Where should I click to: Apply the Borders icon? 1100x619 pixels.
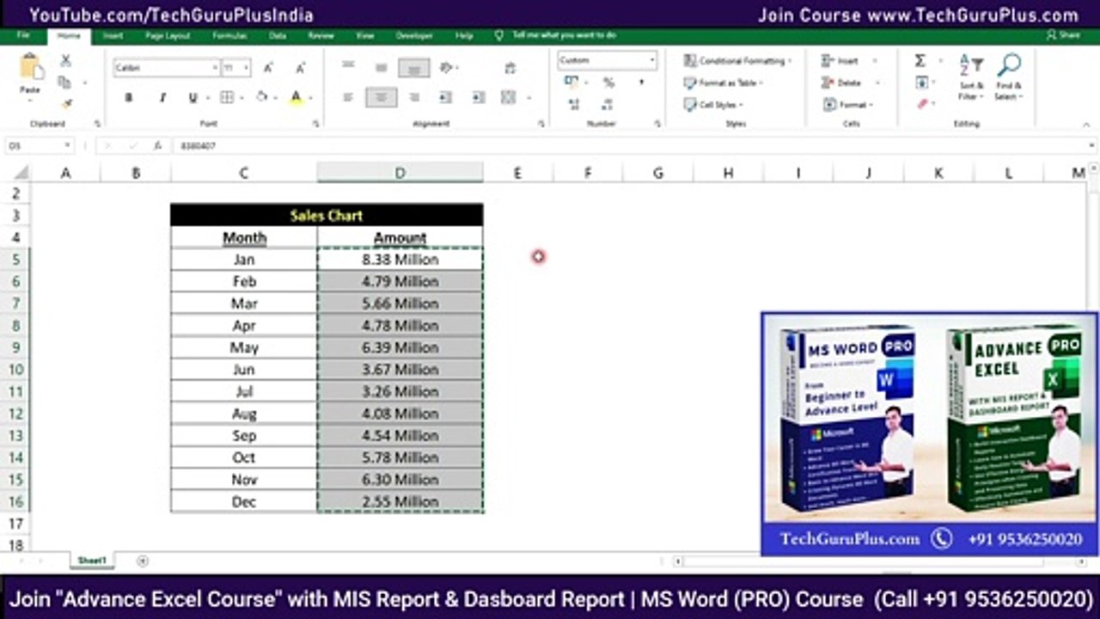pyautogui.click(x=227, y=97)
